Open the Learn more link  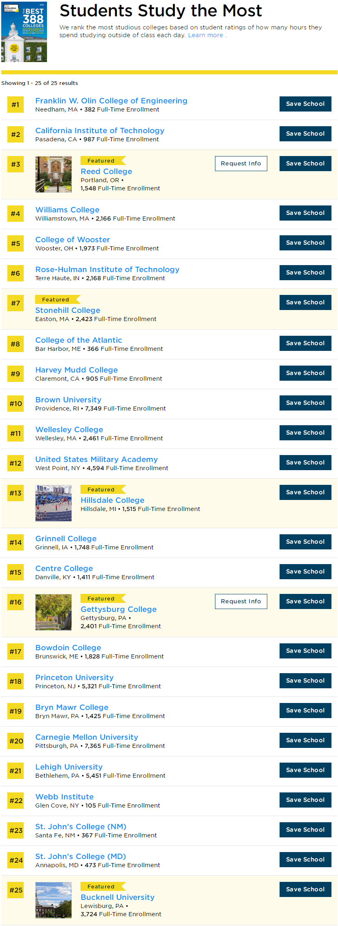(205, 35)
